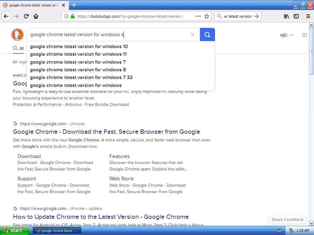The height and width of the screenshot is (235, 314).
Task: Click the on-screen keyboard tray icon
Action: click(x=279, y=231)
